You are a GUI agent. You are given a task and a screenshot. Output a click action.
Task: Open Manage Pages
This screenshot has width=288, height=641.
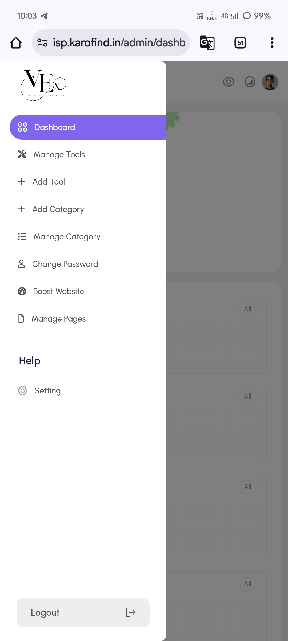[58, 319]
